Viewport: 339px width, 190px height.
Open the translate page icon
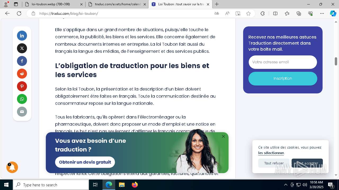(217, 13)
